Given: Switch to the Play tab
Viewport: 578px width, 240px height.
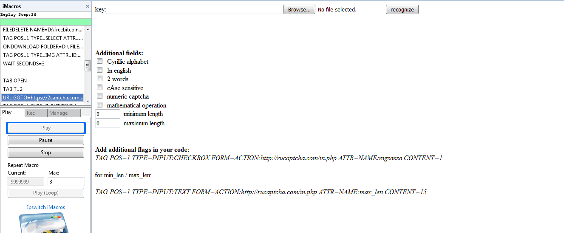Looking at the screenshot, I should pyautogui.click(x=13, y=113).
